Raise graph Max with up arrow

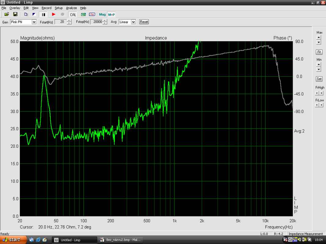(319, 37)
